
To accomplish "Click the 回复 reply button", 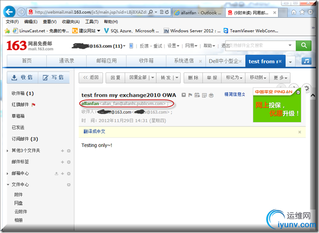I will pos(115,77).
